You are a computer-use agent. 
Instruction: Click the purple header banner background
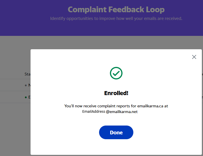coord(26,18)
